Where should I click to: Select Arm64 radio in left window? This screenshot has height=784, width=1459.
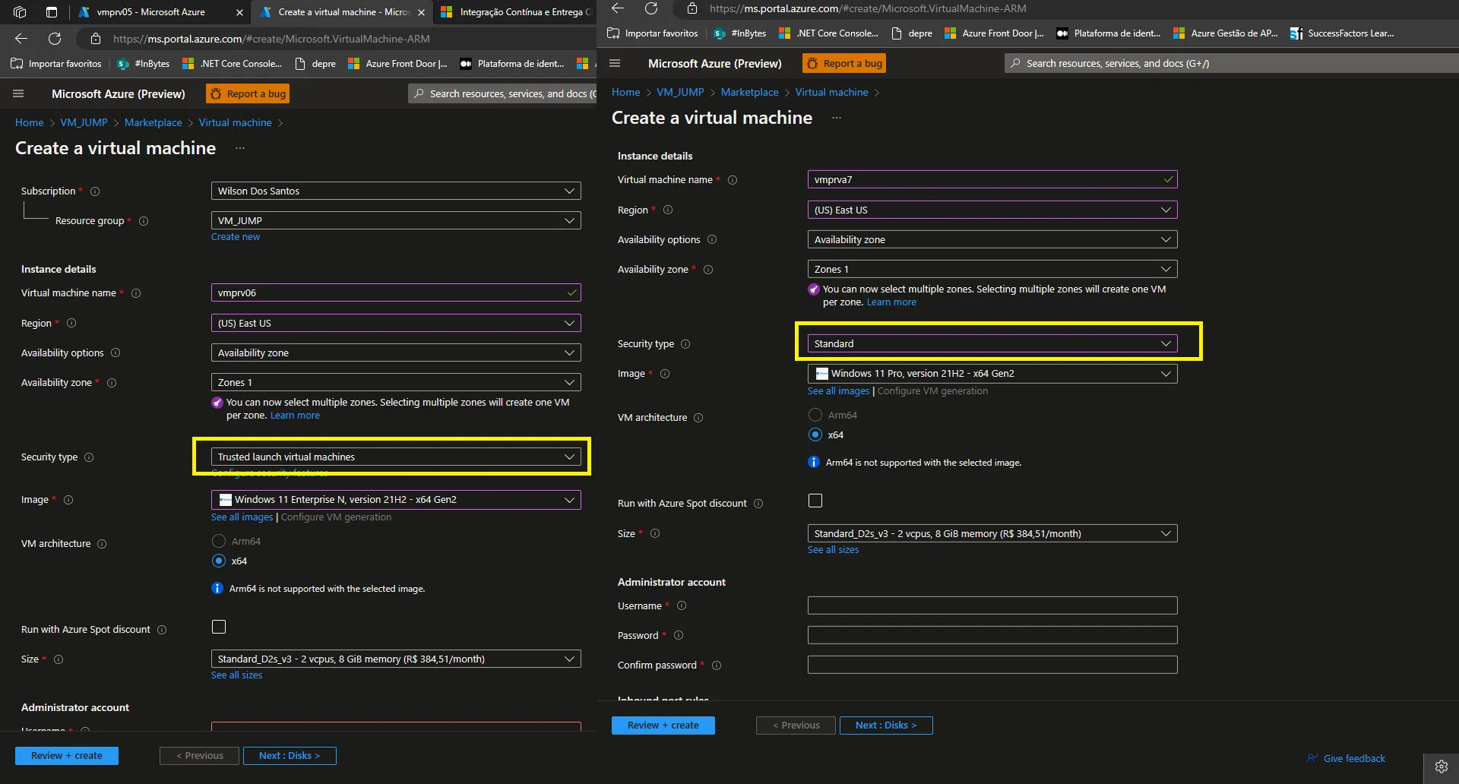[219, 541]
